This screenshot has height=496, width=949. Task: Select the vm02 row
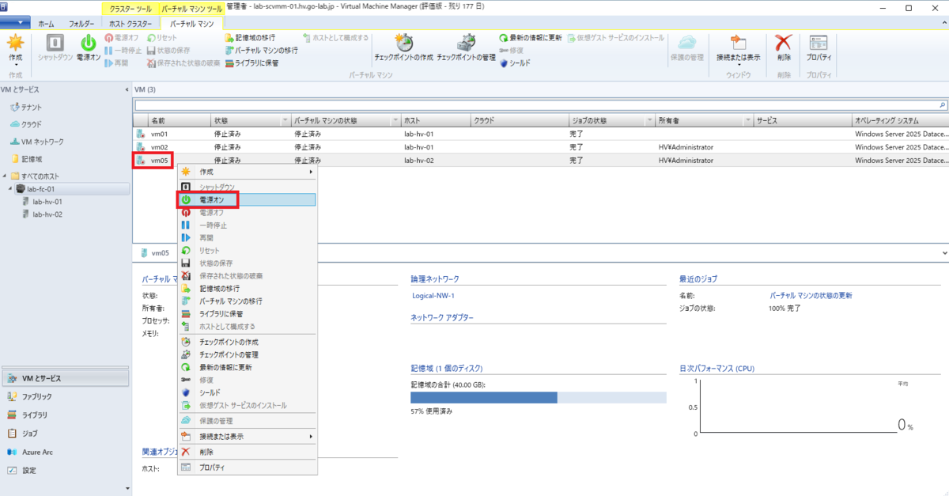point(541,147)
